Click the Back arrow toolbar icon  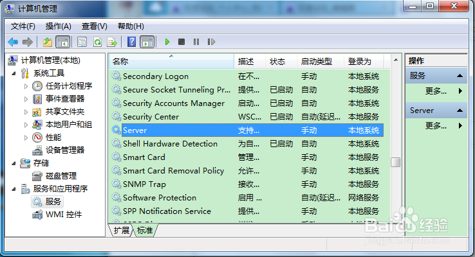click(x=13, y=42)
